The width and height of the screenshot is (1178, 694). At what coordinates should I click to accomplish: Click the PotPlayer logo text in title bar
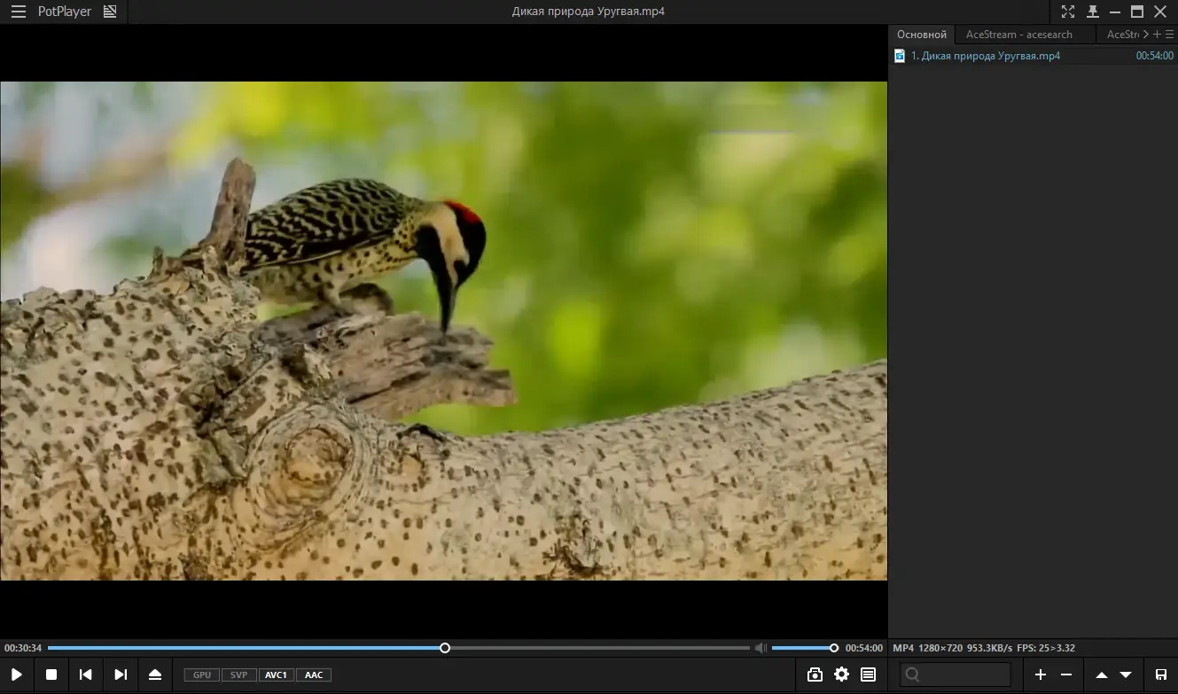point(65,12)
